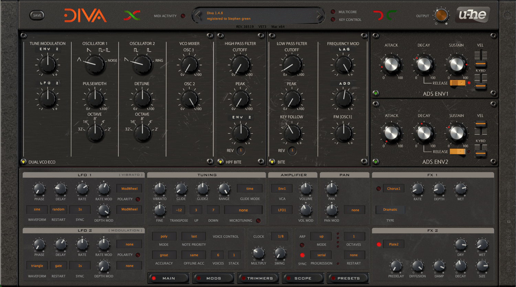Open the voice Mode 'poly' dropdown
516x287 pixels.
pyautogui.click(x=164, y=236)
